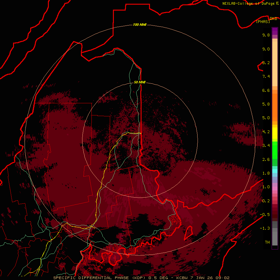
Task: Click the 5.0 legend value
Action: point(266,118)
